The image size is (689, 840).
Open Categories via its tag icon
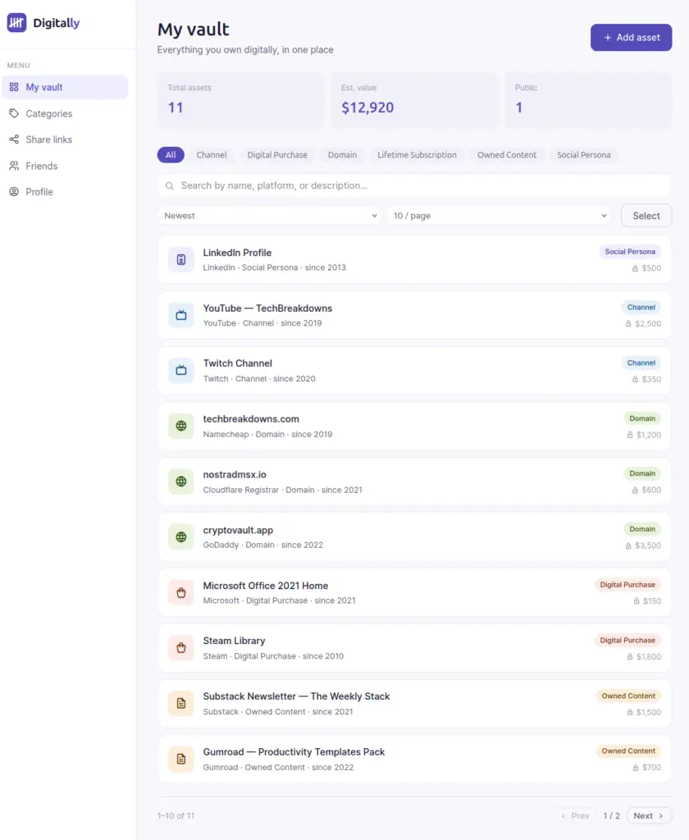(x=14, y=113)
